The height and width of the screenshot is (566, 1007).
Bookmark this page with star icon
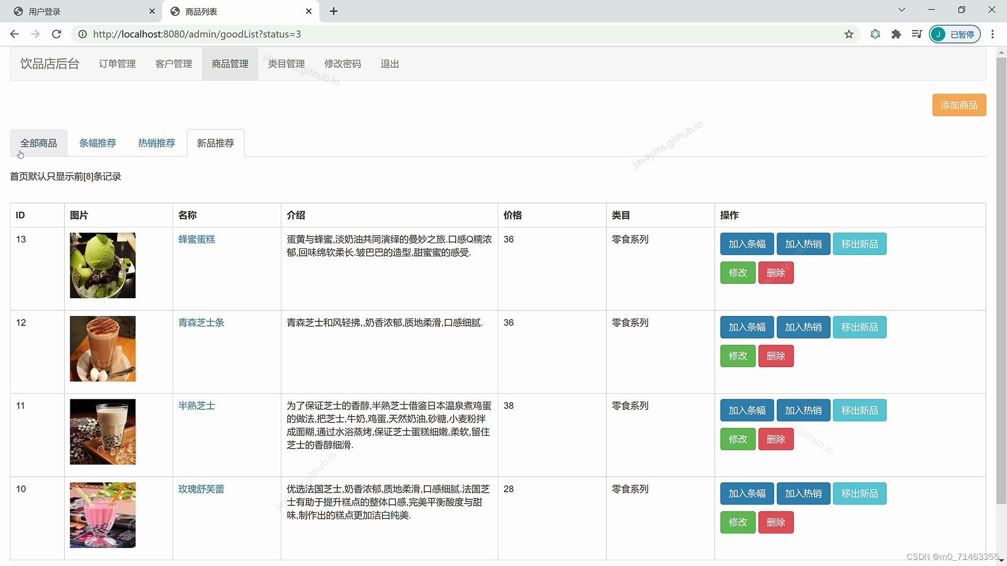point(849,34)
